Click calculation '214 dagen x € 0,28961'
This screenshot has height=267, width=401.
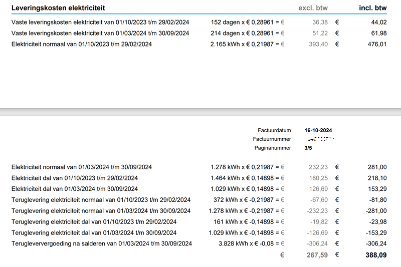click(x=242, y=33)
